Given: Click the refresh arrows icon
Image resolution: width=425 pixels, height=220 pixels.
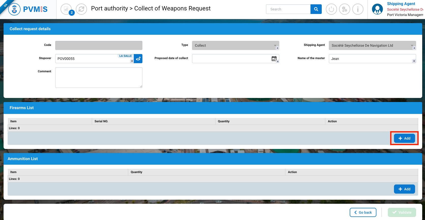Looking at the screenshot, I should (x=81, y=9).
